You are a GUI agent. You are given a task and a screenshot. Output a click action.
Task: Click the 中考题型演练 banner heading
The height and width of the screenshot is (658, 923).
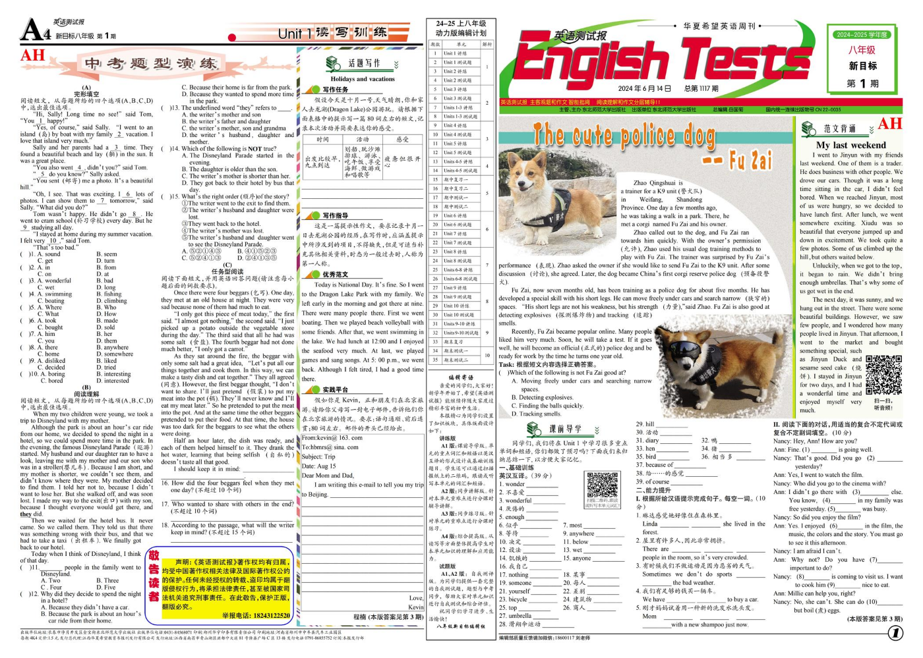click(151, 64)
